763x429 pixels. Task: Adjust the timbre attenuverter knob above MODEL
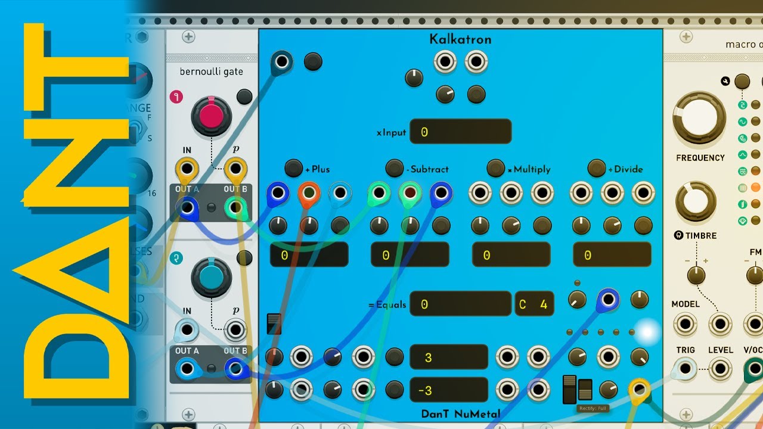pyautogui.click(x=696, y=275)
